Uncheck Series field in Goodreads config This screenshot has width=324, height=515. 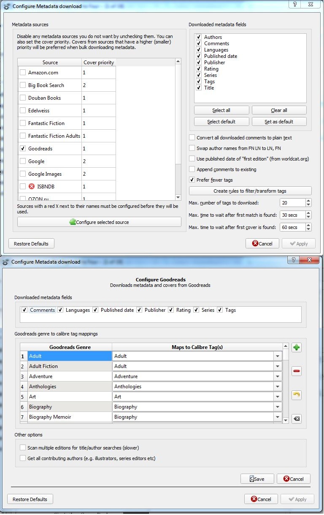[x=196, y=310]
